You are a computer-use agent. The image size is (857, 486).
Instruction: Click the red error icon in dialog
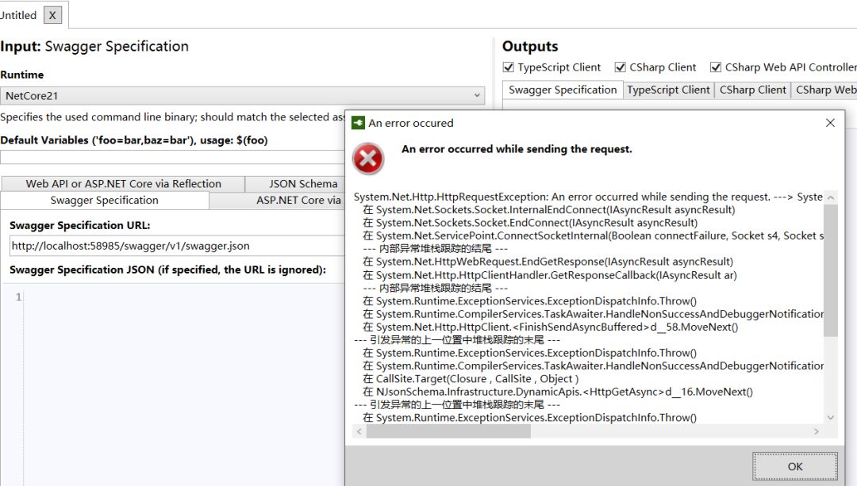(x=368, y=159)
